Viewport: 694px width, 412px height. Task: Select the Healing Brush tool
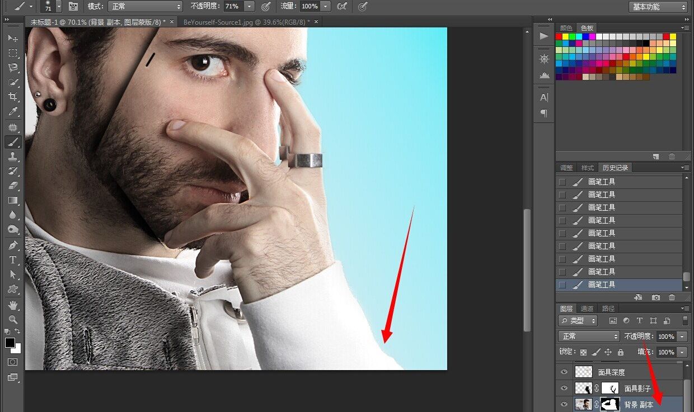13,128
